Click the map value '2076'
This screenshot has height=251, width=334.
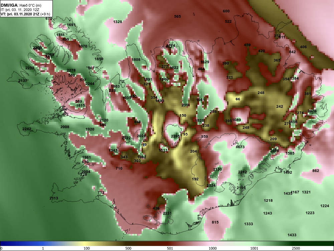[x=312, y=111]
